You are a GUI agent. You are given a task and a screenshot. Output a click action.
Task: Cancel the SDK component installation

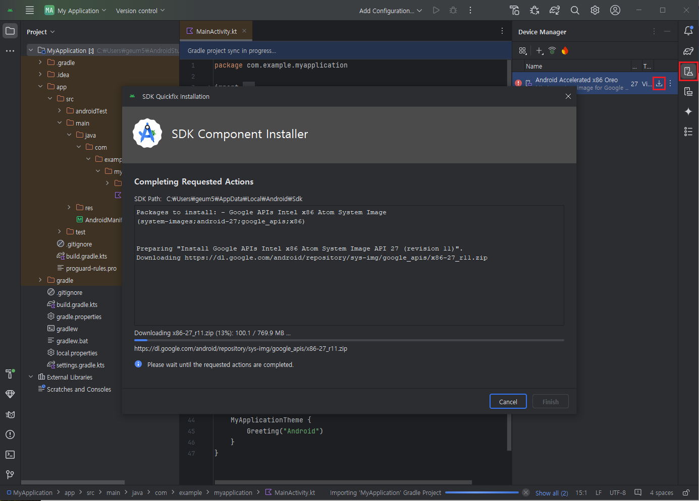tap(508, 402)
